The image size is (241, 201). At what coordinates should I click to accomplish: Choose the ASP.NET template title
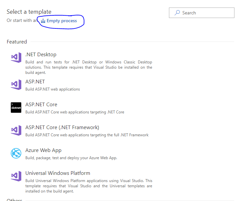click(35, 82)
